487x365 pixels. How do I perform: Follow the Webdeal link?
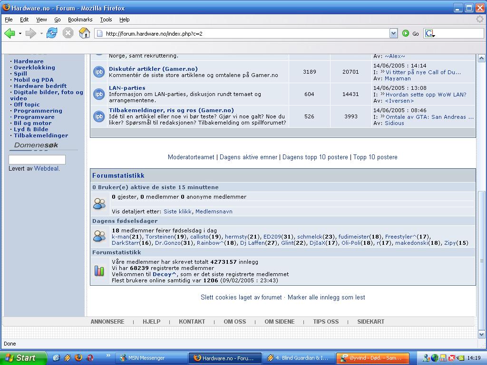coord(47,169)
